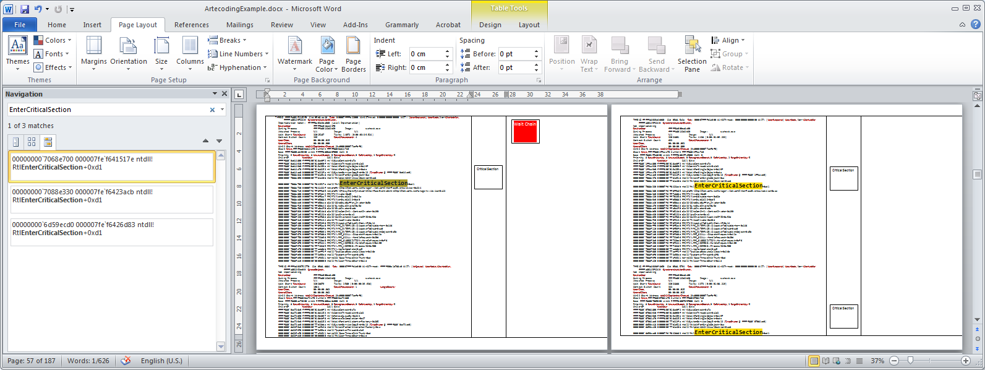Open Paragraph dialog launcher

539,80
